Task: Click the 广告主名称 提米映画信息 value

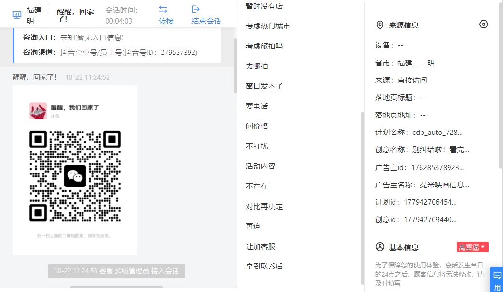Action: [445, 185]
